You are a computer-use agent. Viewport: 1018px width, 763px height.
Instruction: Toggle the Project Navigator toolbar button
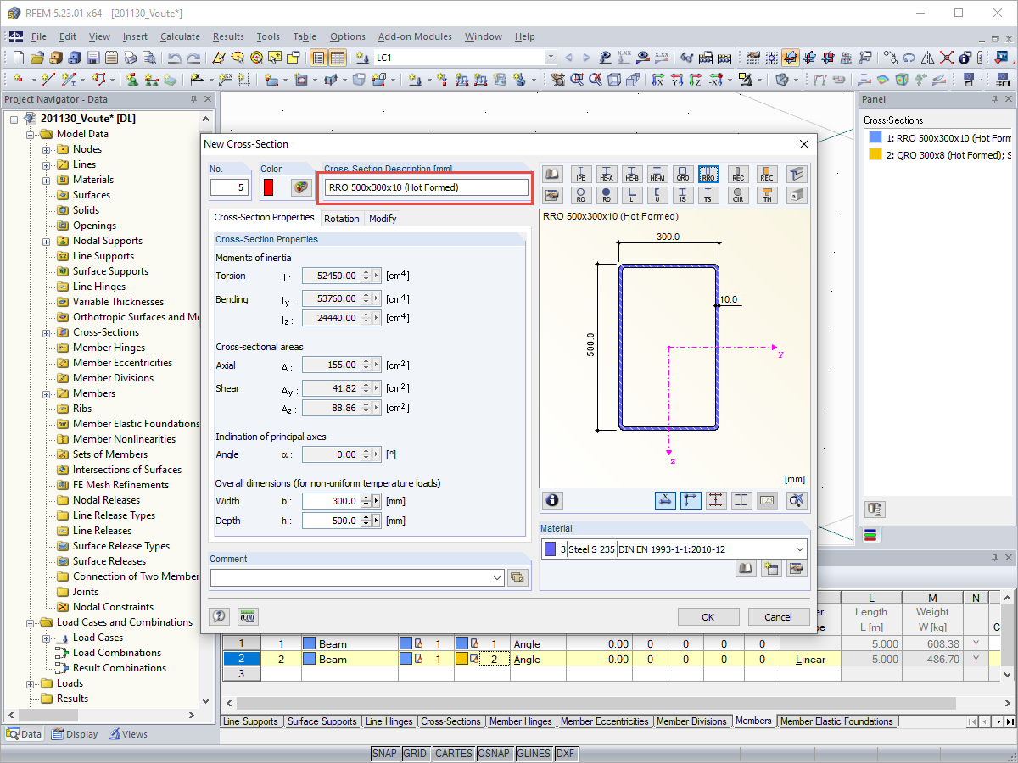318,58
